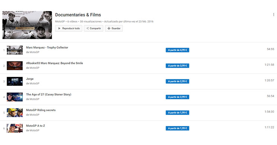Click the 56:54 duration text
Viewport: 277px width, 145px height.
pos(270,96)
